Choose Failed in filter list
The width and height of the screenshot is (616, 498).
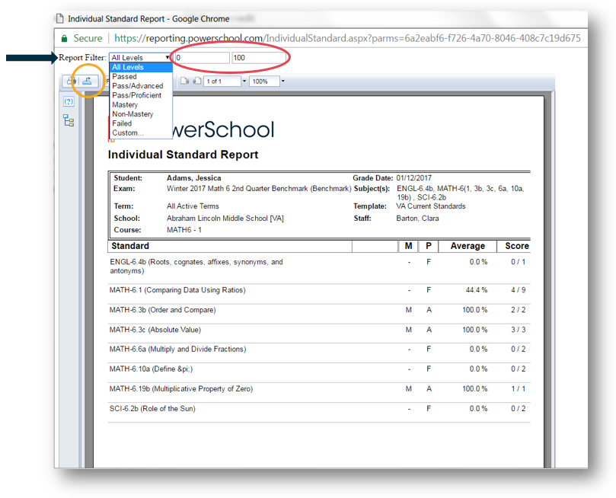point(141,123)
